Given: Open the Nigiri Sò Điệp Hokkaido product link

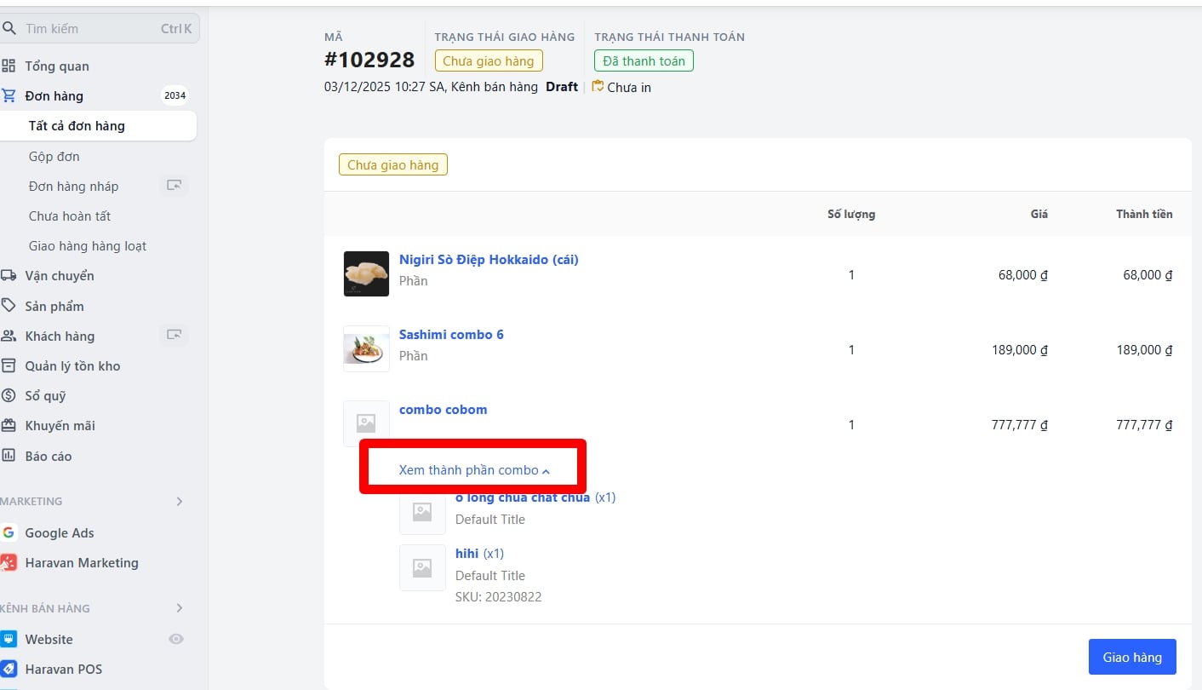Looking at the screenshot, I should point(489,260).
